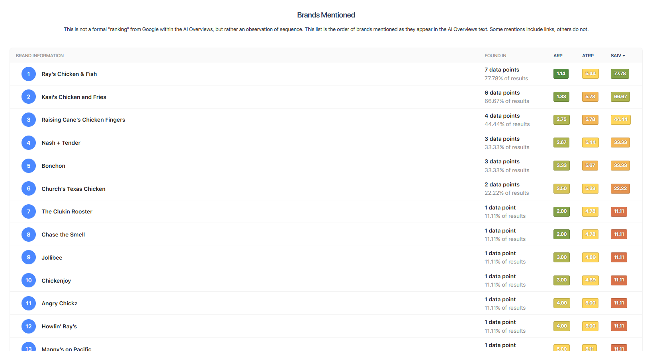Click the 4 data points text
This screenshot has height=351, width=655.
pyautogui.click(x=502, y=116)
